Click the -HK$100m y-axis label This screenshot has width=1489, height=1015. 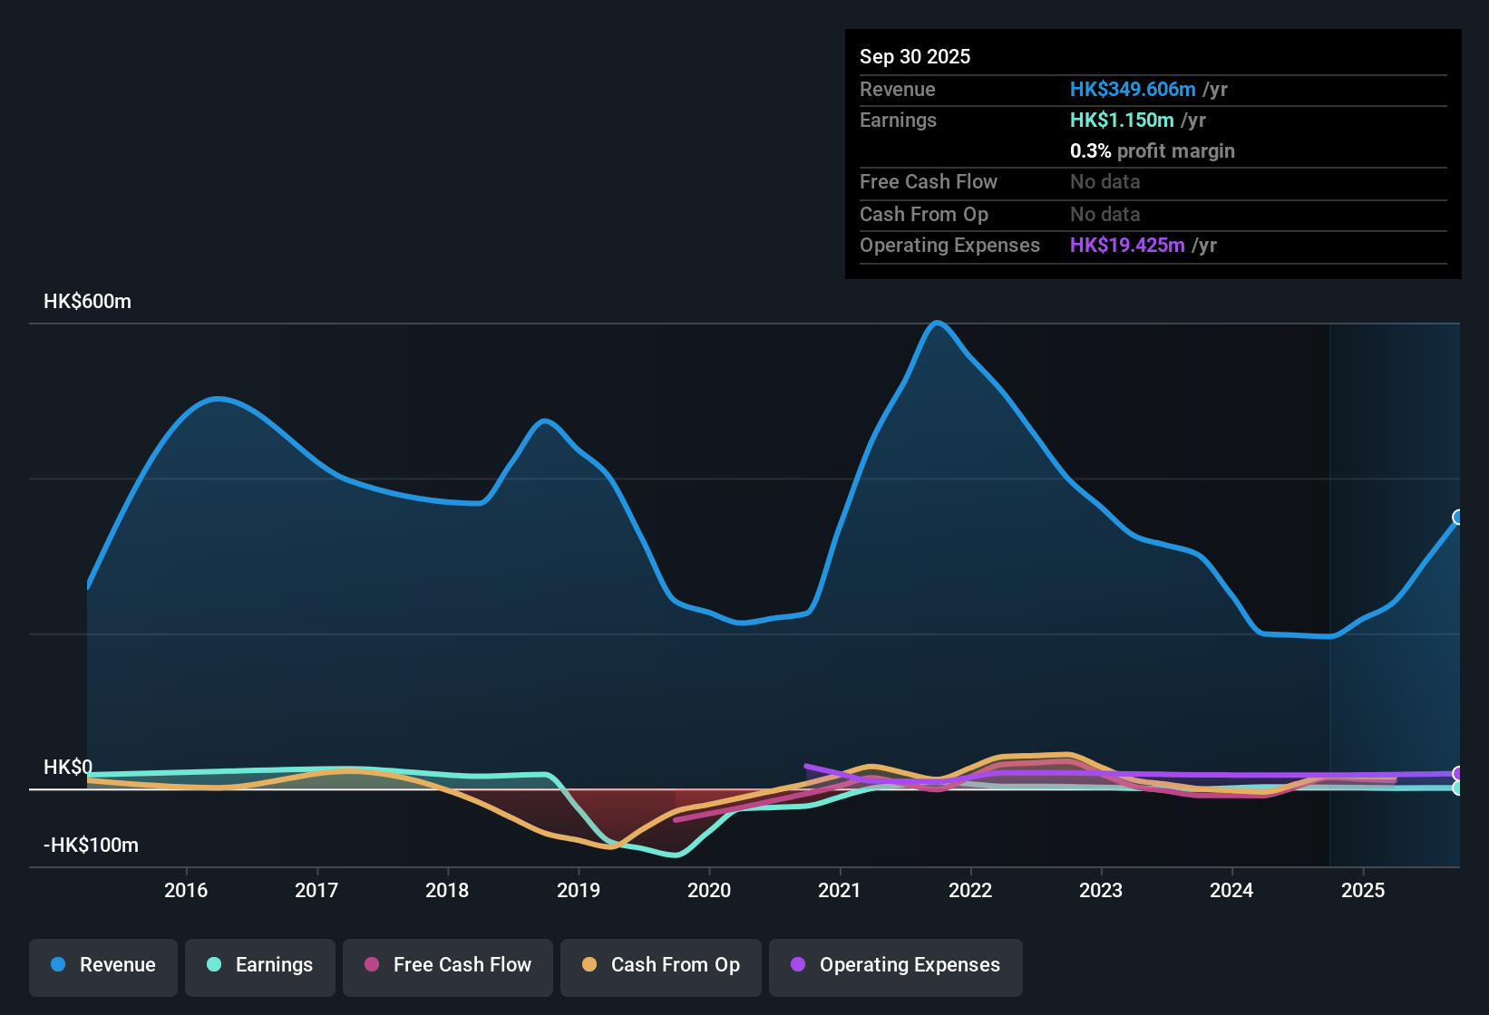coord(91,846)
